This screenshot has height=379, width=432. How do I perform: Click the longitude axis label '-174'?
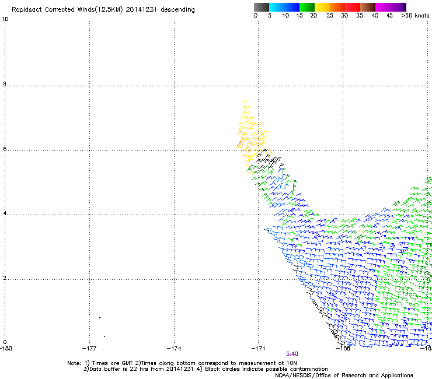click(174, 349)
